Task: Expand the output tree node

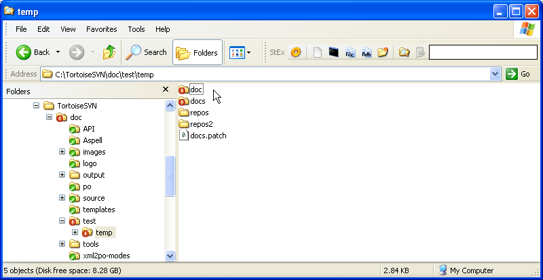Action: pyautogui.click(x=62, y=175)
